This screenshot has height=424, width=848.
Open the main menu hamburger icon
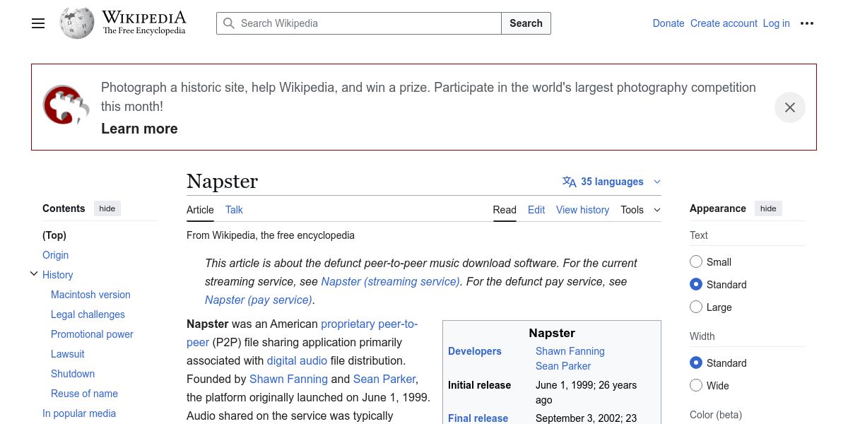(38, 23)
